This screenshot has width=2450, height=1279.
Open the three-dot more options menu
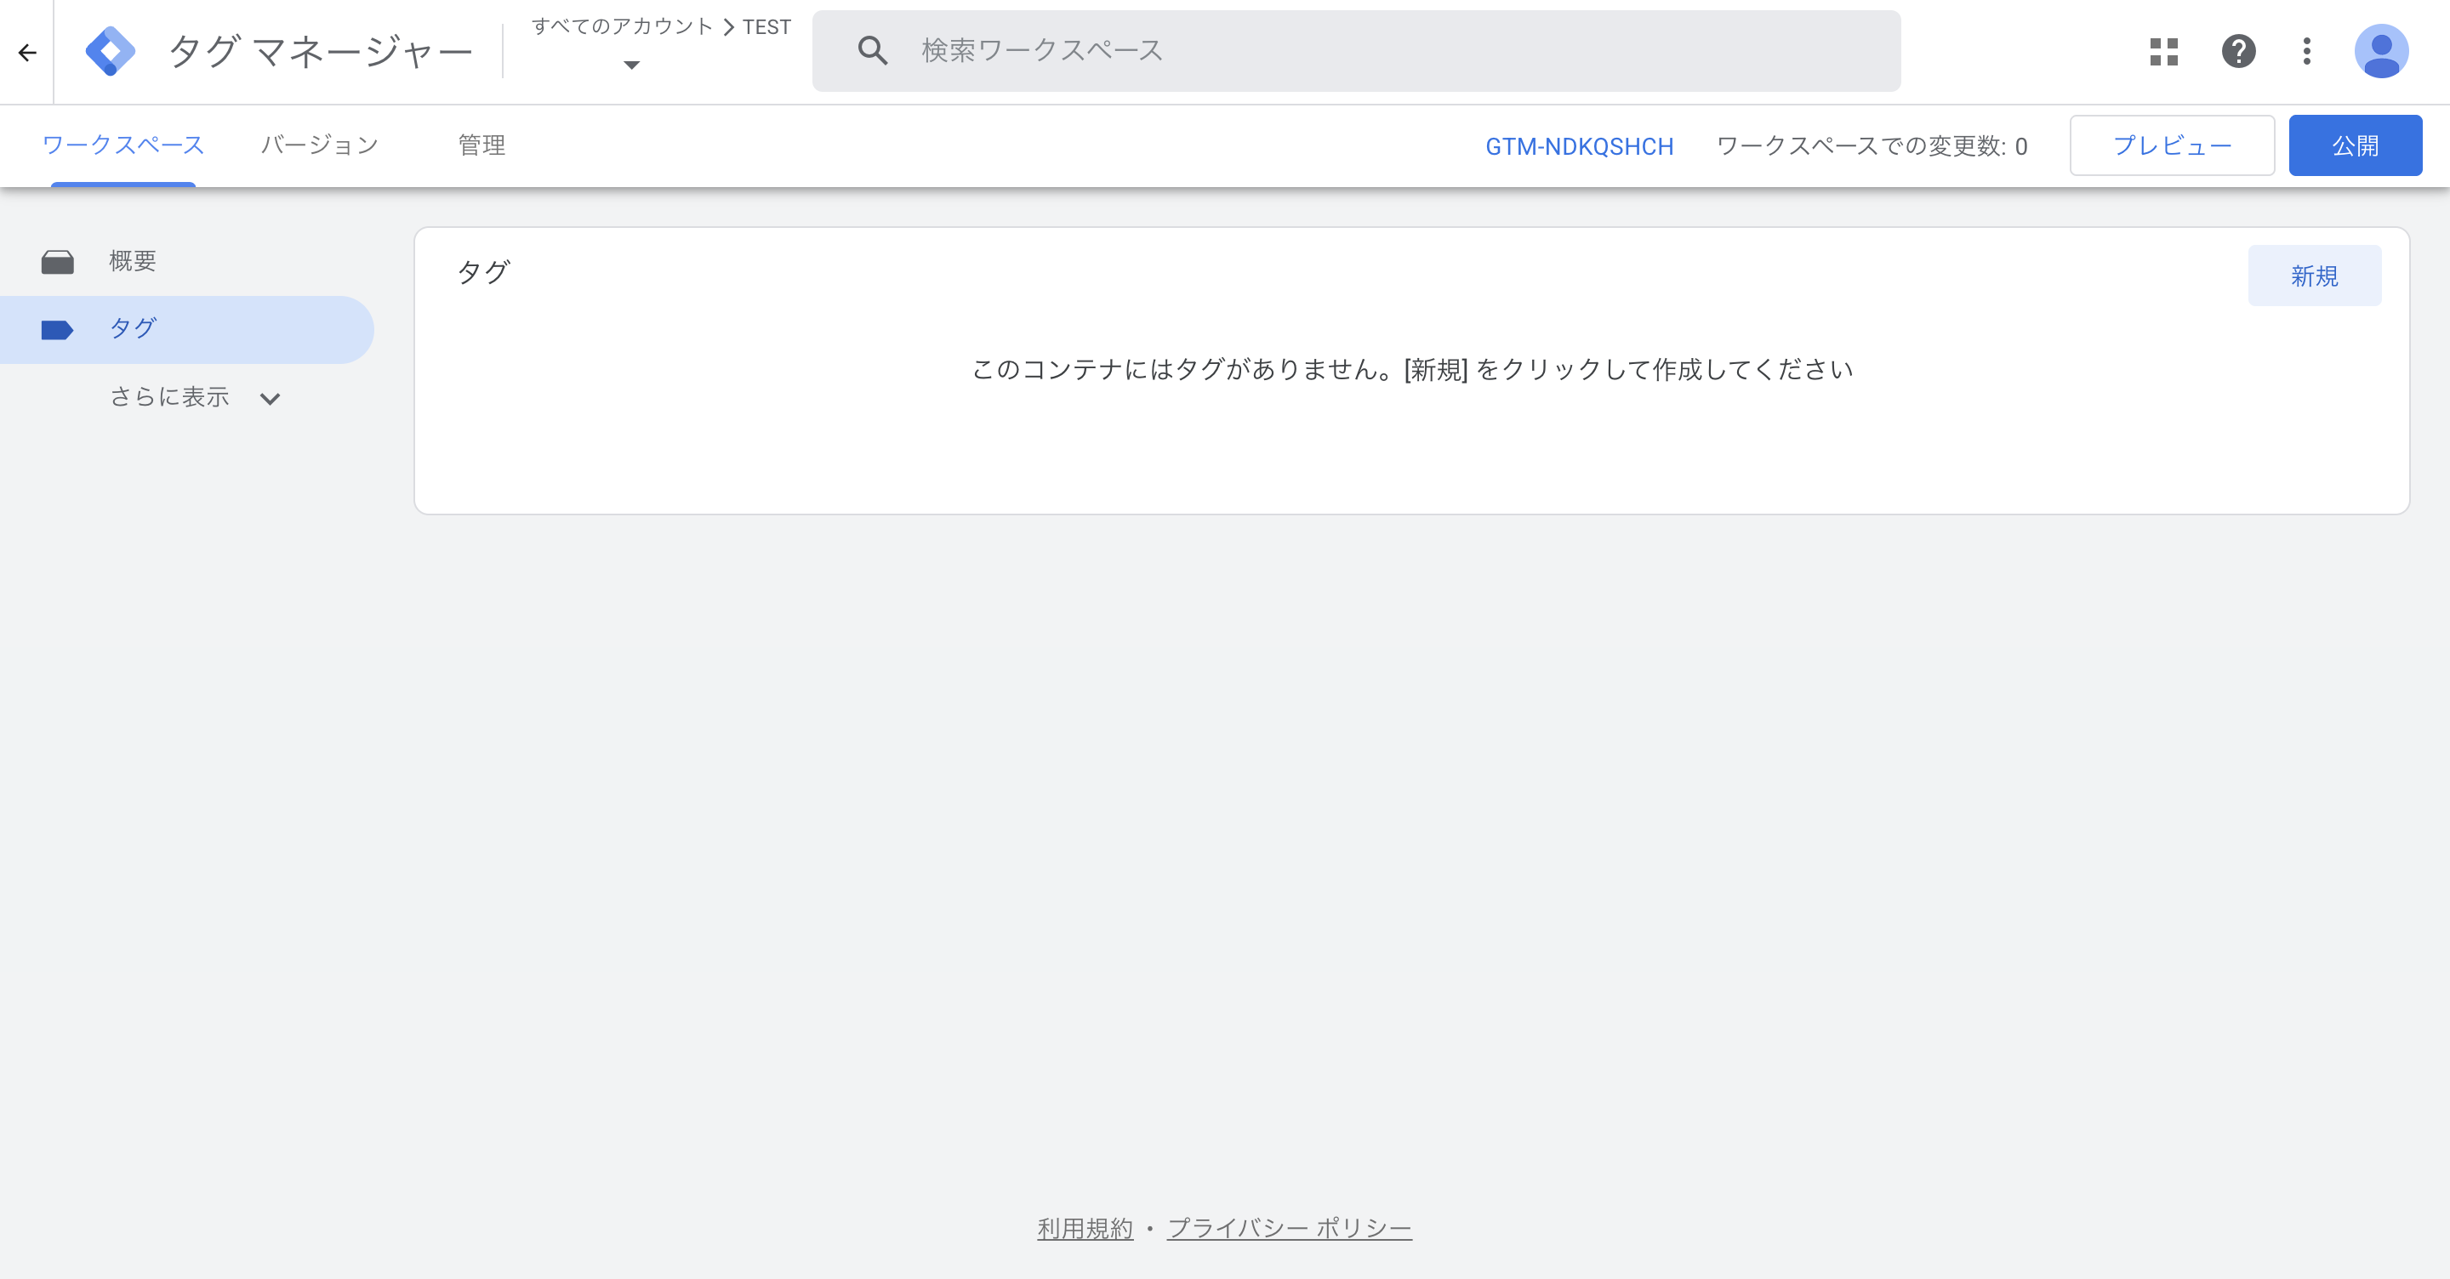2307,51
